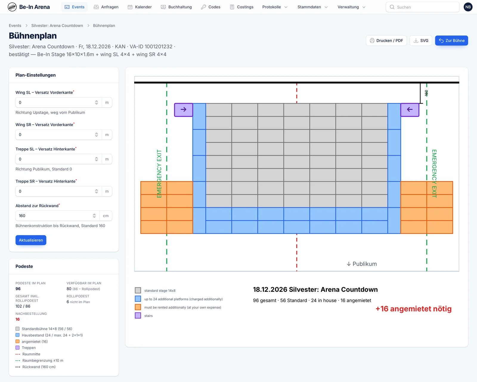Go to the Kalender tab
The image size is (477, 382).
click(140, 7)
